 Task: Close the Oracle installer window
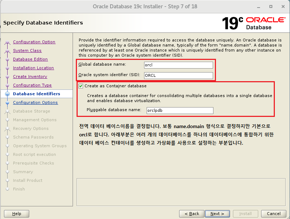(x=283, y=6)
